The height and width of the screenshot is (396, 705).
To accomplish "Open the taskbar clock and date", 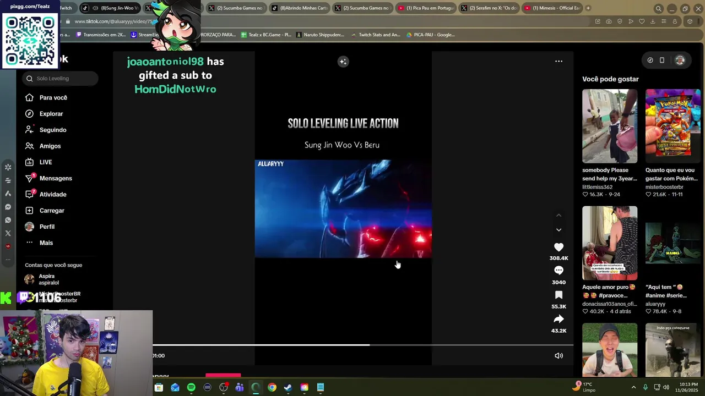I will pos(687,387).
